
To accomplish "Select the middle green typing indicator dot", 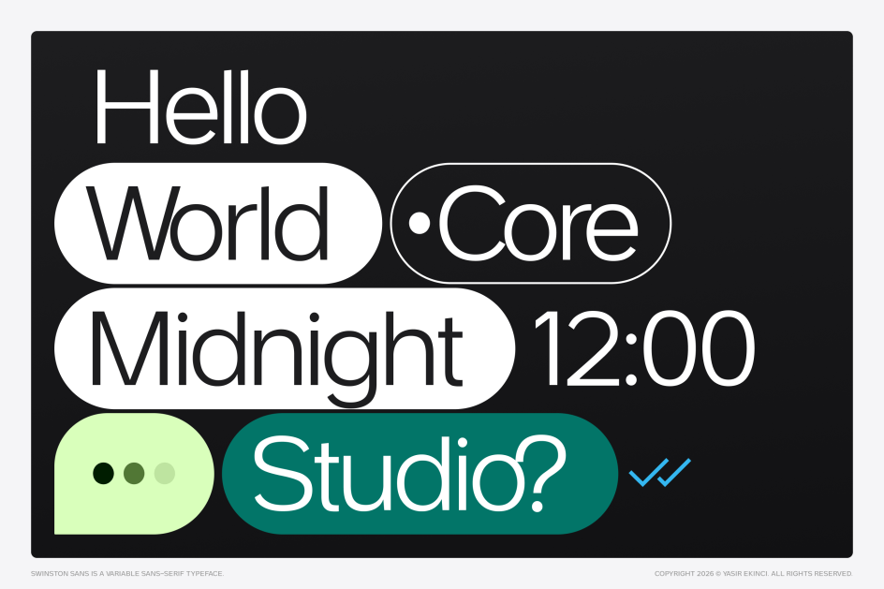I will tap(134, 474).
